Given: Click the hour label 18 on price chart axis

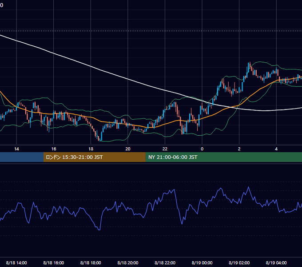Looking at the screenshot, I should [x=91, y=149].
